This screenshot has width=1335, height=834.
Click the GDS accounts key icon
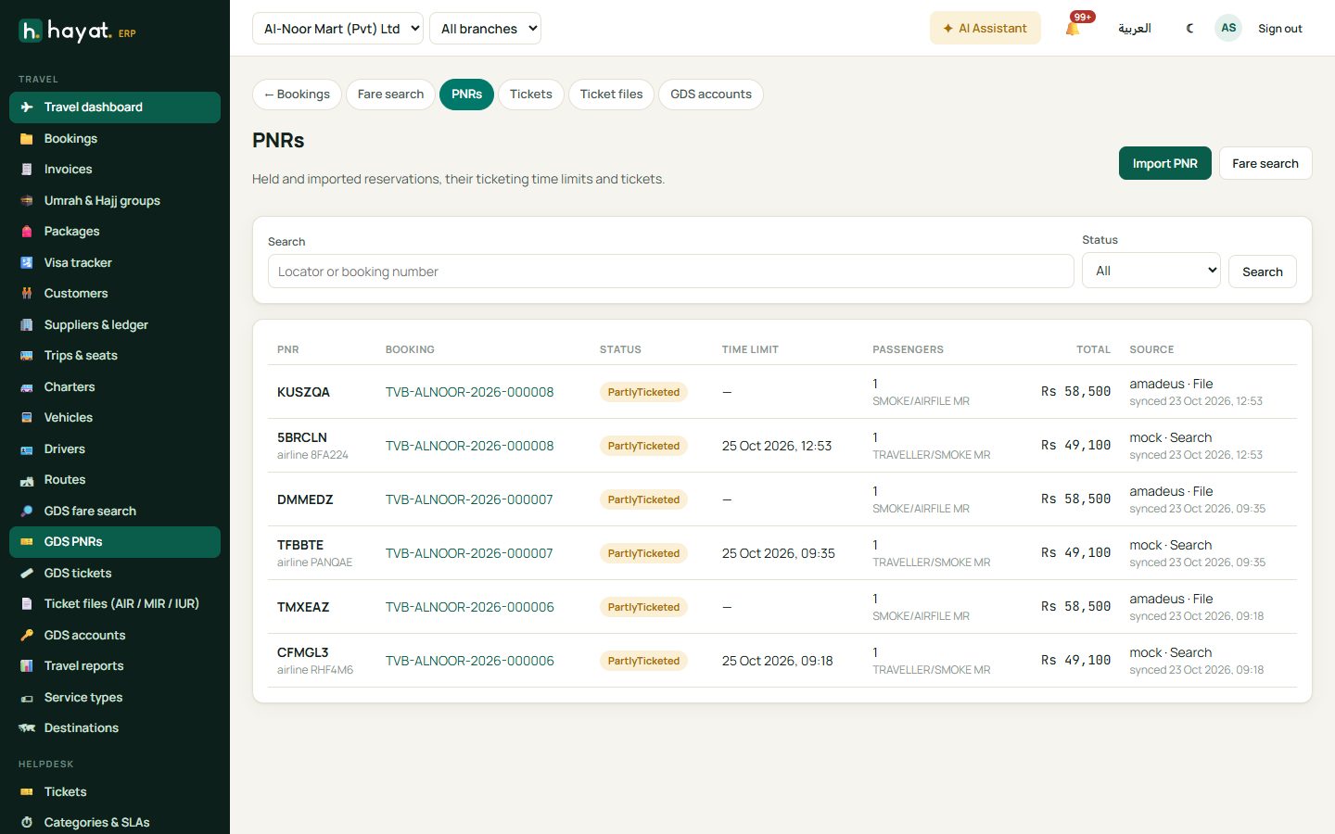coord(27,636)
